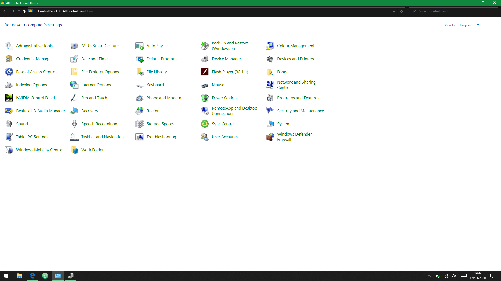Open the Default Programs link
Screen dimensions: 501x281
(x=162, y=59)
